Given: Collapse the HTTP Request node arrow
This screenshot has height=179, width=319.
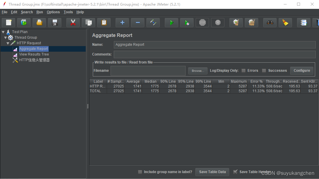Looking at the screenshot, I should pos(8,43).
